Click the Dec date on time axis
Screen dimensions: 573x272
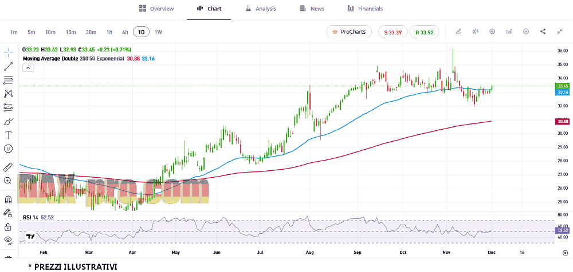point(492,253)
